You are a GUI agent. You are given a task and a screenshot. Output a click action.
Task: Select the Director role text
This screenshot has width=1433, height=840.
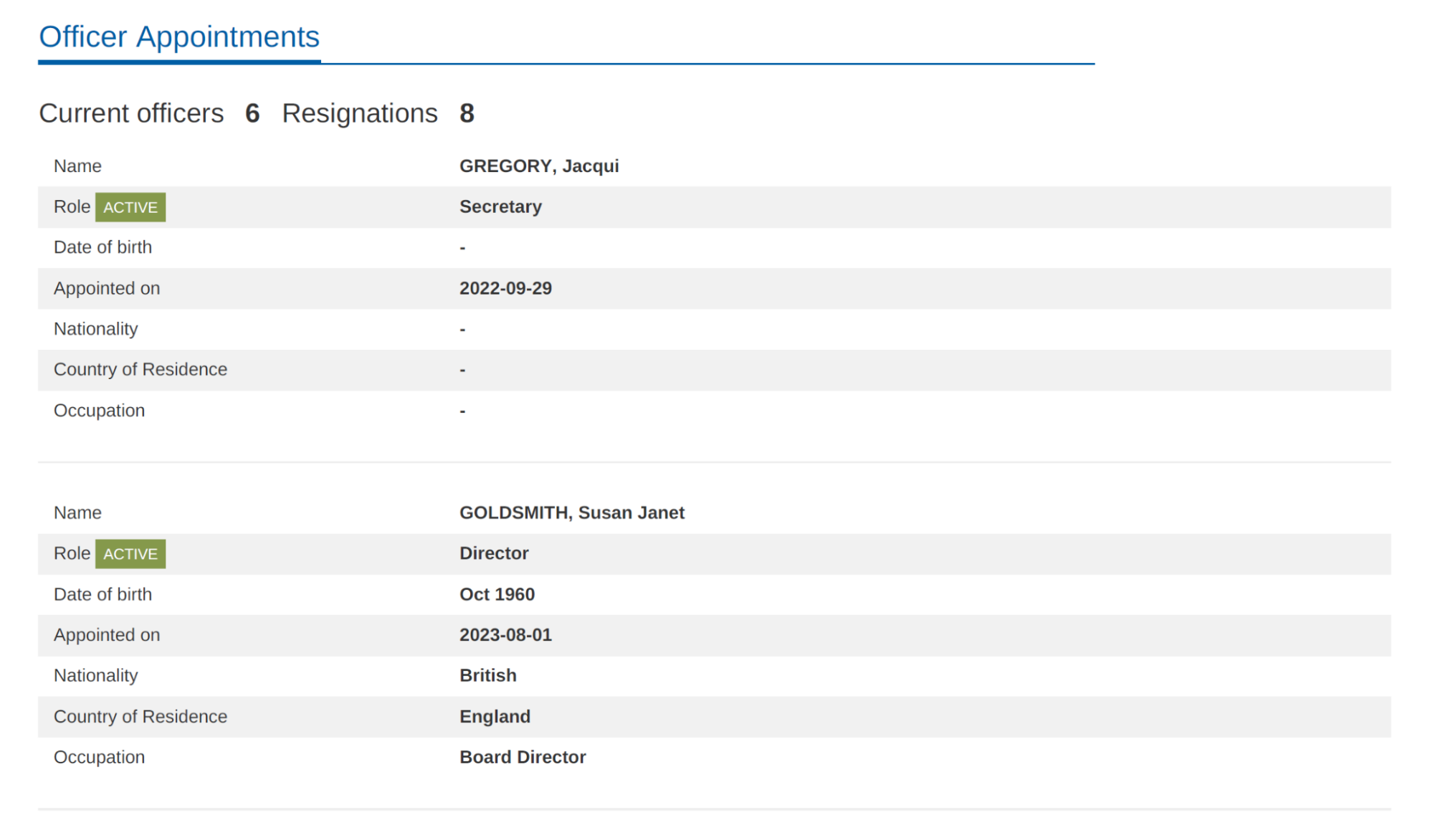[494, 553]
